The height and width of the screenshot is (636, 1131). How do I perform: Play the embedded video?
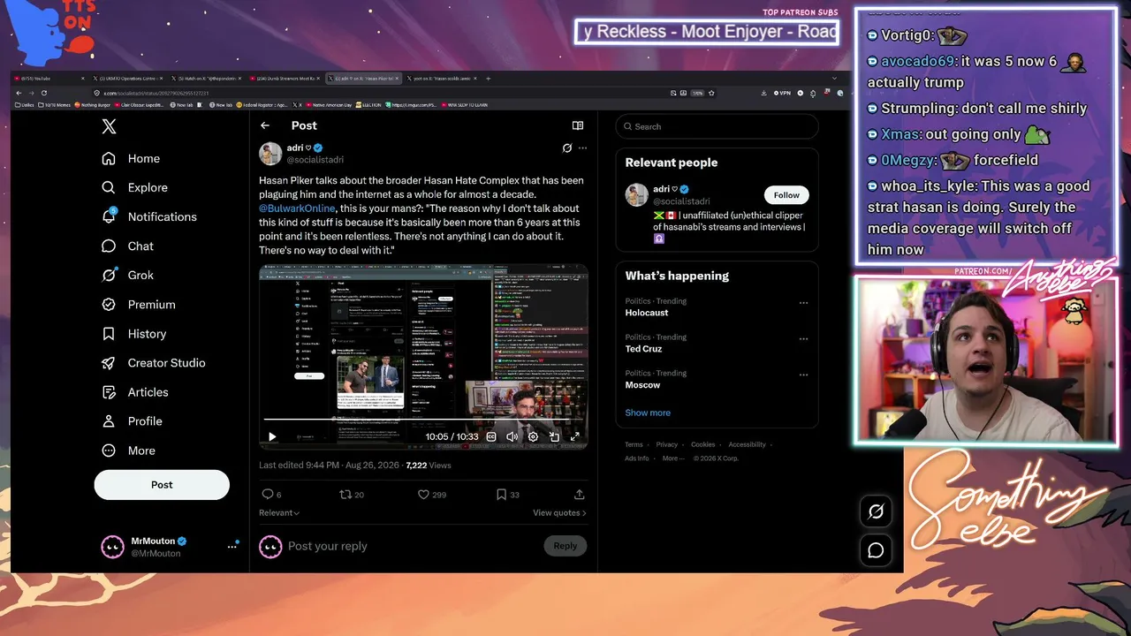pyautogui.click(x=272, y=436)
